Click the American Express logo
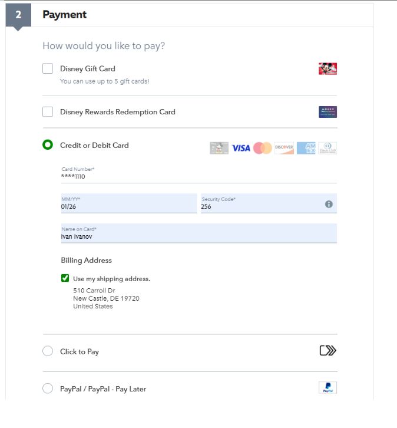 [306, 148]
